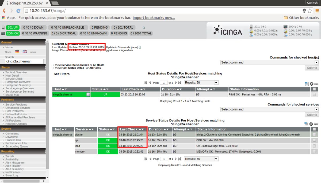321x183 pixels.
Task: Check the box for the cluster service
Action: point(314,134)
